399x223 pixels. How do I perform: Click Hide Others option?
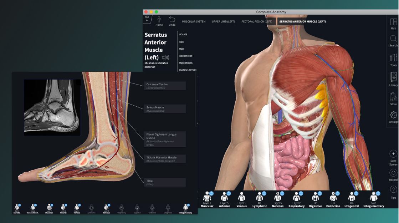point(185,56)
